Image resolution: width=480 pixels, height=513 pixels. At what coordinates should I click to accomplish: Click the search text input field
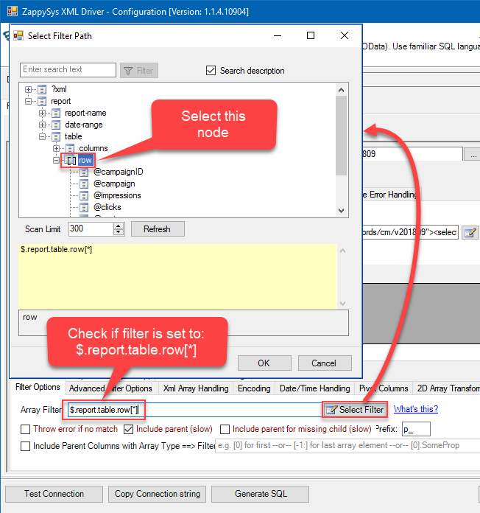click(68, 70)
